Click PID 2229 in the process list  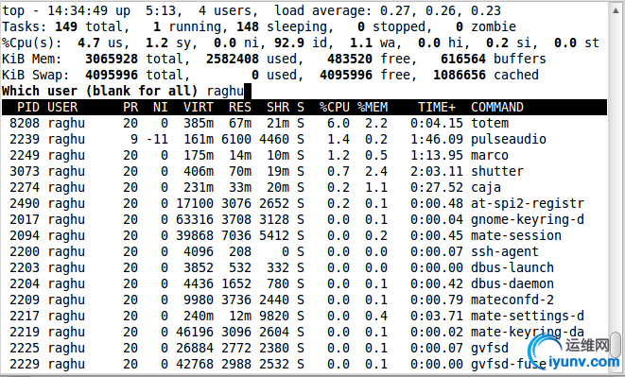tap(25, 364)
